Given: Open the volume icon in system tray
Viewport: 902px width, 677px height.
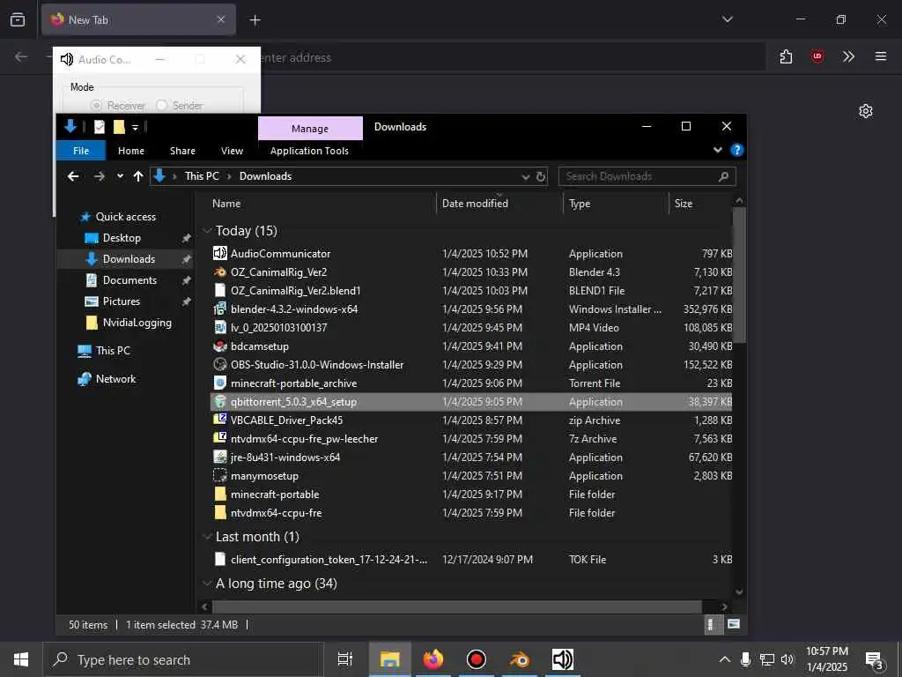Looking at the screenshot, I should click(787, 659).
